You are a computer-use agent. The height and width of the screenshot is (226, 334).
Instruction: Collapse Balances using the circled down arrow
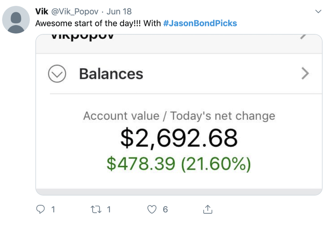pos(57,74)
